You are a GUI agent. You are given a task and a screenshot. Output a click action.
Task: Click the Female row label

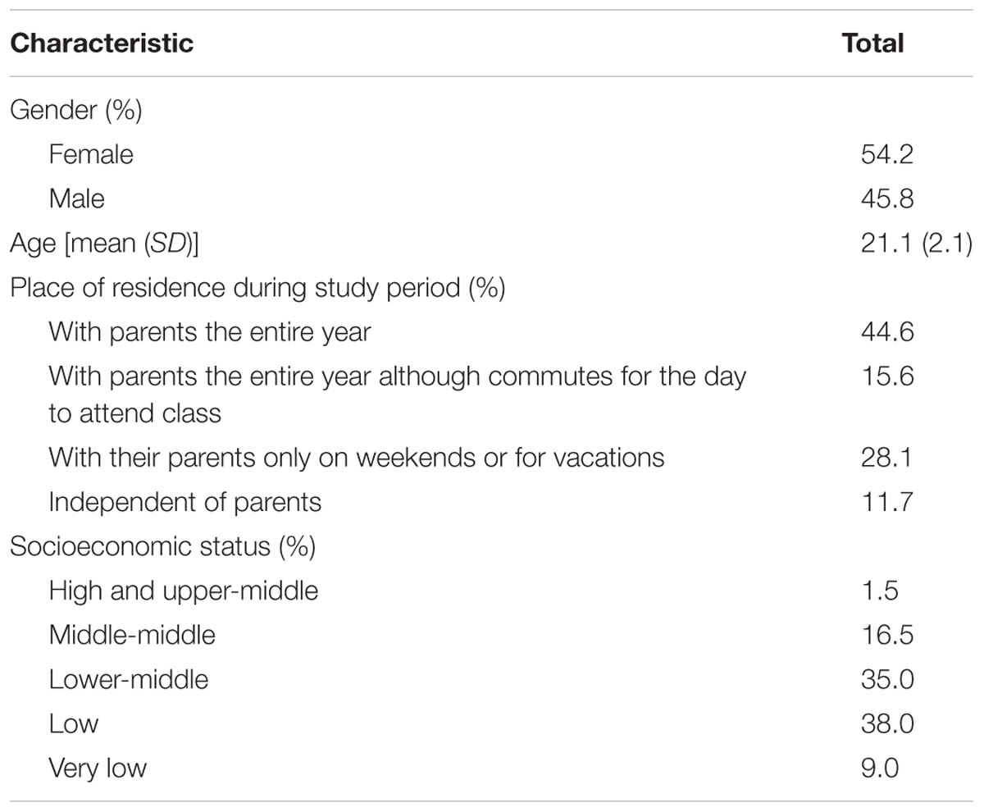tap(90, 154)
